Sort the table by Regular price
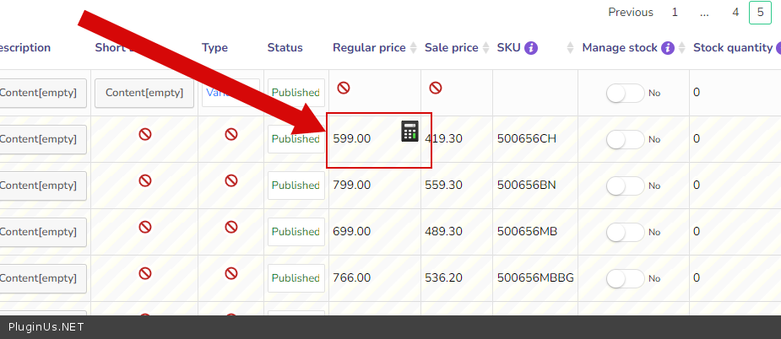The image size is (781, 339). [x=413, y=48]
